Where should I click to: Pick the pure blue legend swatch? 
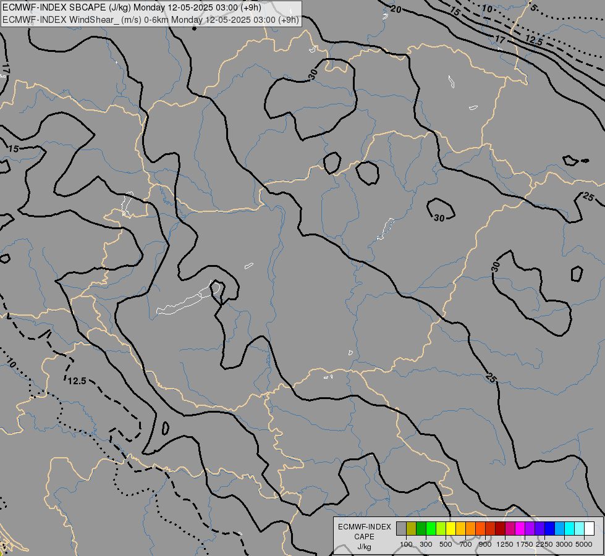click(x=549, y=529)
